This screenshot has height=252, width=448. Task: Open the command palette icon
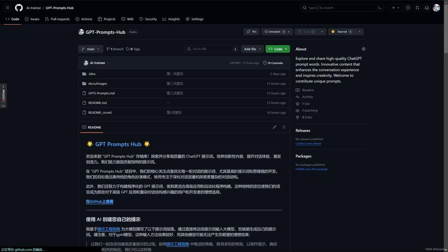coord(380,8)
